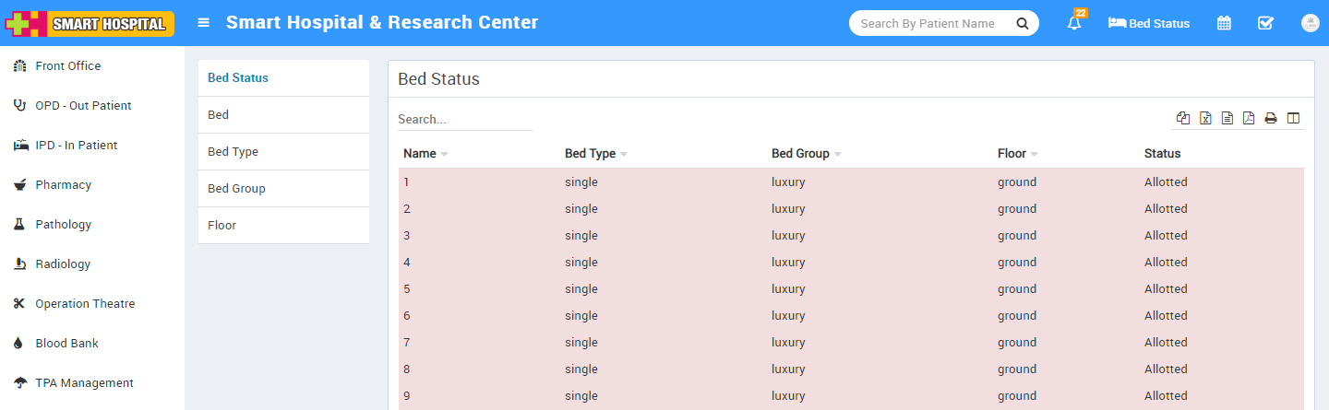Collapse sidebar using hamburger menu
The image size is (1329, 410).
204,23
